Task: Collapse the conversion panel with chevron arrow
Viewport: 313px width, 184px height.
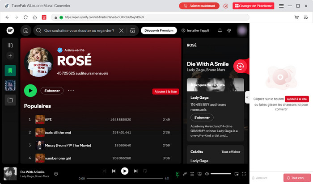Action: (x=247, y=97)
